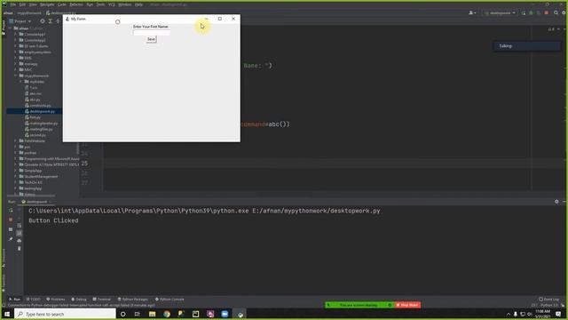Open the Navigate menu
This screenshot has width=568, height=320.
47,4
